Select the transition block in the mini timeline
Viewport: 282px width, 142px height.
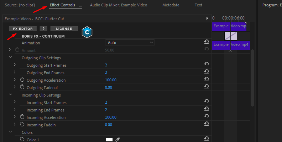[x=231, y=36]
